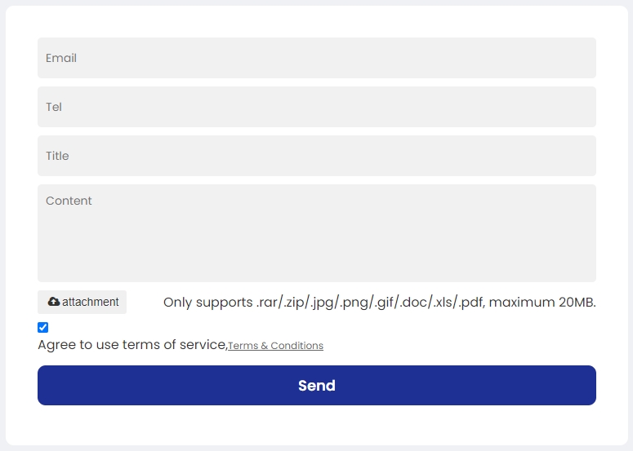633x451 pixels.
Task: Open the Terms & Conditions link
Action: [276, 346]
